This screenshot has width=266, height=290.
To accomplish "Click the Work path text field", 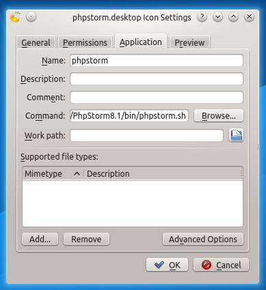I will click(146, 135).
